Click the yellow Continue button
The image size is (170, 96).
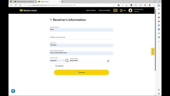click(x=82, y=72)
